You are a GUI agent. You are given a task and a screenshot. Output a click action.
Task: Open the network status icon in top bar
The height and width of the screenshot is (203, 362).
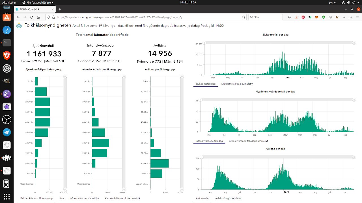point(343,2)
